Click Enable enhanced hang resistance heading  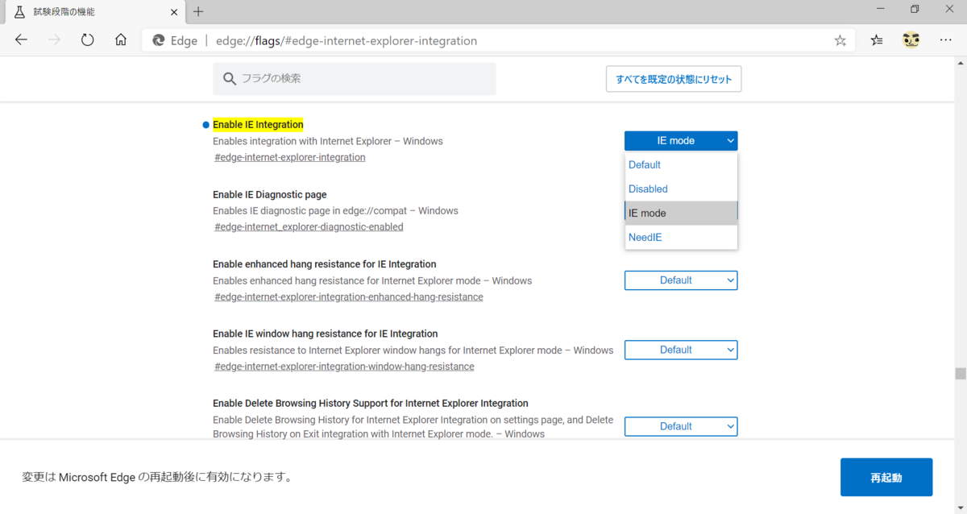[325, 264]
